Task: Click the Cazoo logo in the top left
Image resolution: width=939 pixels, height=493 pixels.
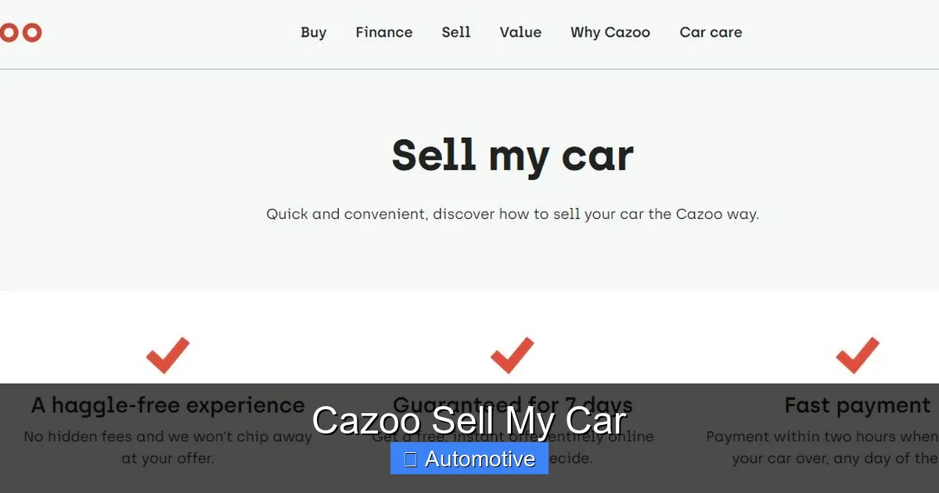Action: tap(21, 32)
